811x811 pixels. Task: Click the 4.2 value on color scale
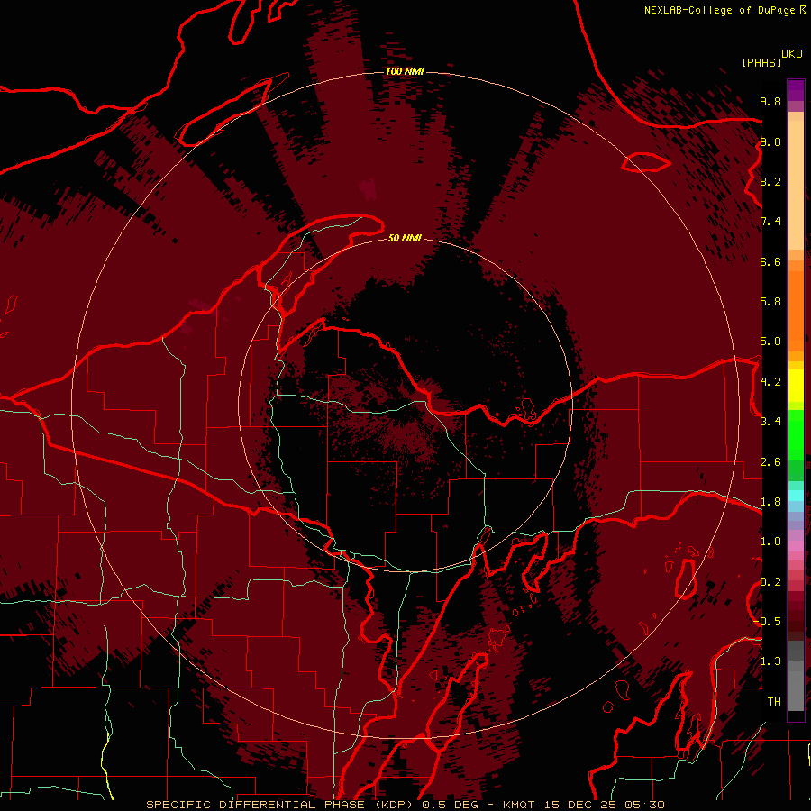click(x=770, y=382)
